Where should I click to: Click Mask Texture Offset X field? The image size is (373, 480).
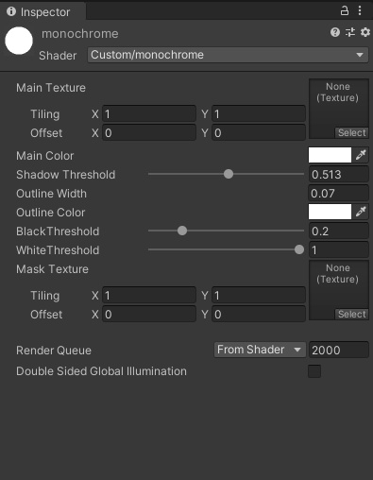(149, 314)
